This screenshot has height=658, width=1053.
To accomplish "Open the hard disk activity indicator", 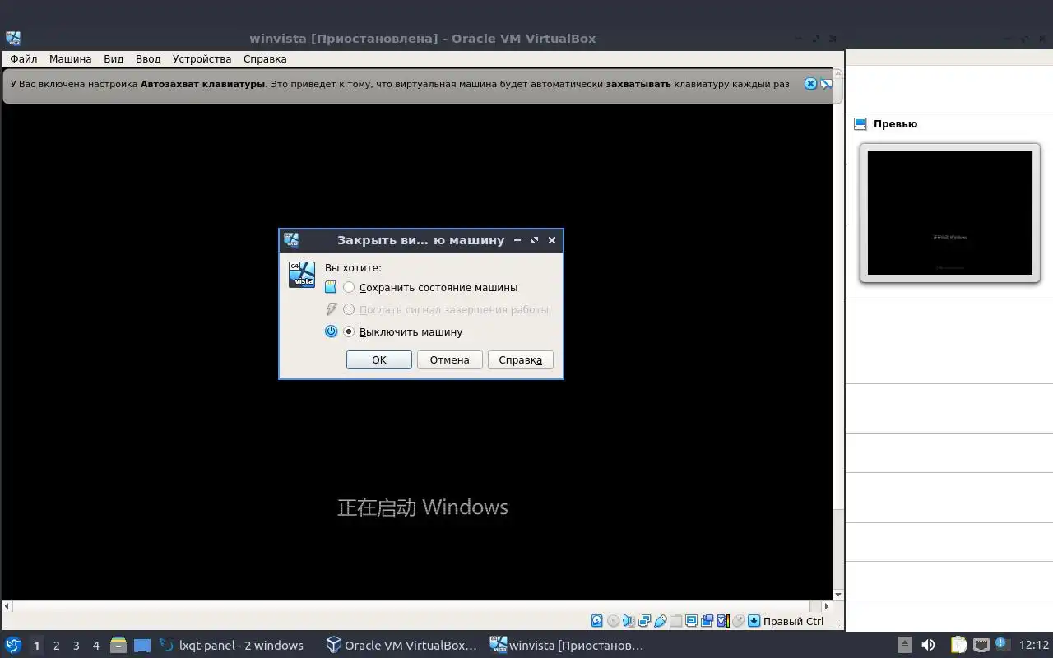I will click(x=597, y=621).
